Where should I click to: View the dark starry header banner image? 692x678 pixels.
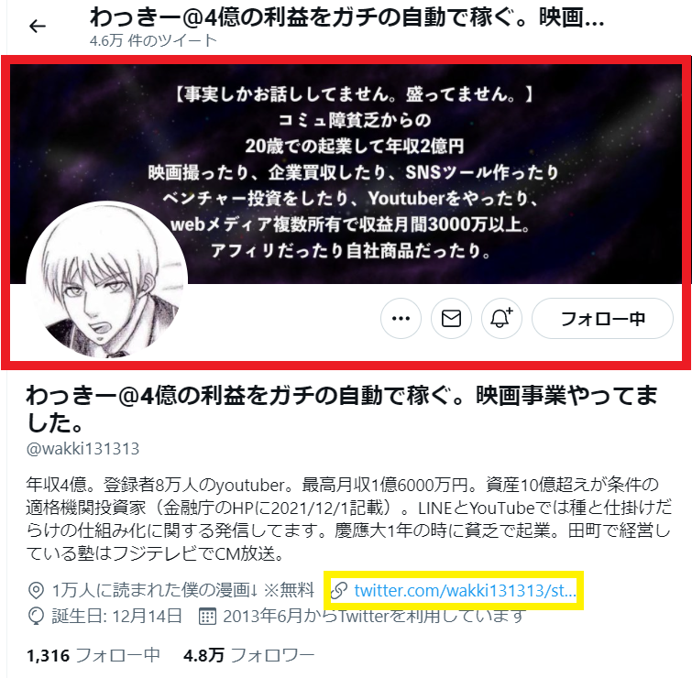(x=346, y=174)
